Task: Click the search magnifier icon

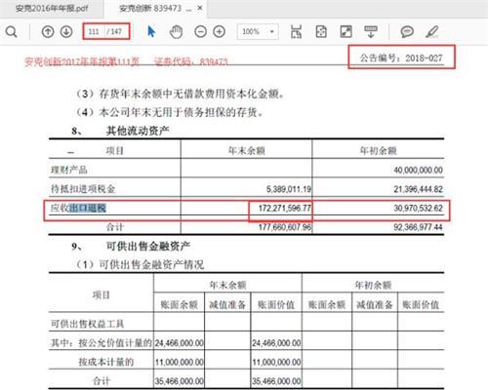Action: coord(12,32)
